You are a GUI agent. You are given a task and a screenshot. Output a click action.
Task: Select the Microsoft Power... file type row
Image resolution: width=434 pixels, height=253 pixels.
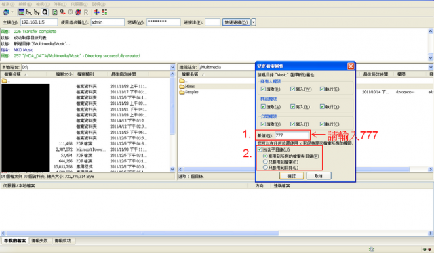tap(91, 149)
